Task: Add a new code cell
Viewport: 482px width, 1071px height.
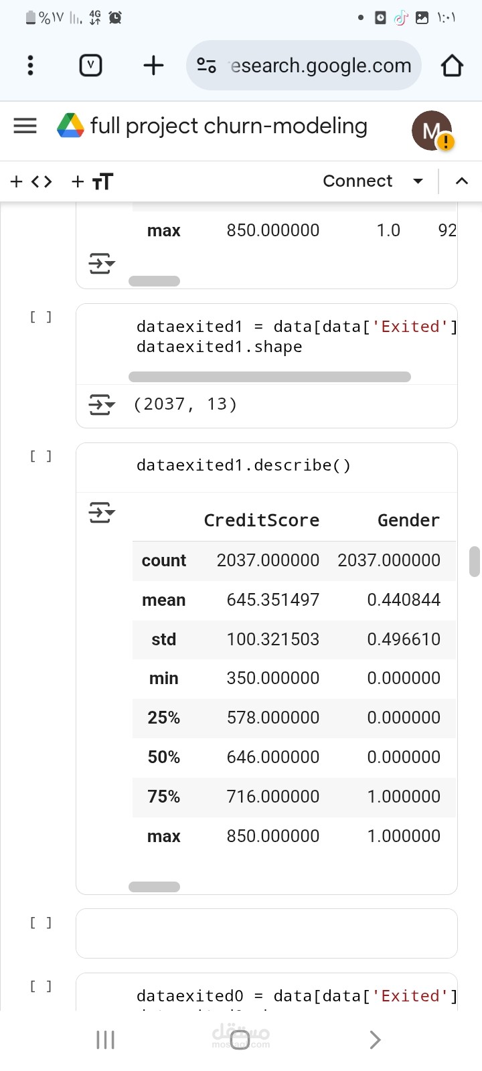Action: 31,181
